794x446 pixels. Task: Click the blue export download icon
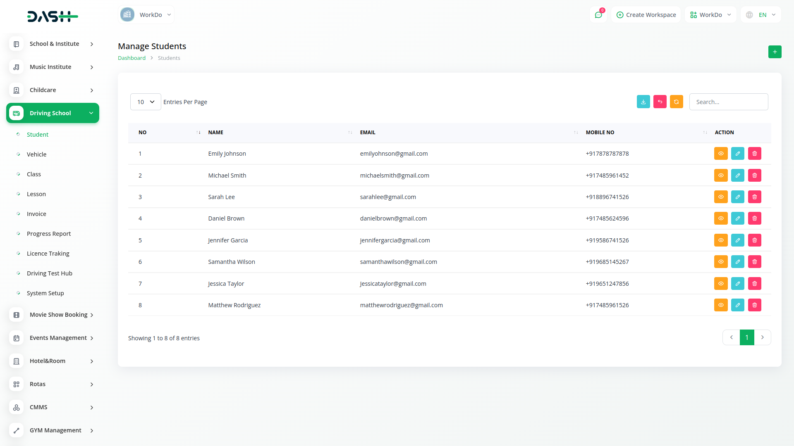pos(643,102)
